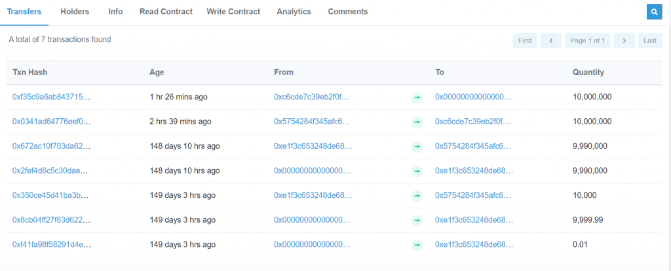This screenshot has width=671, height=271.
Task: Open recipient address 0xc6cde7c39eb2f0f in second row
Action: 473,122
